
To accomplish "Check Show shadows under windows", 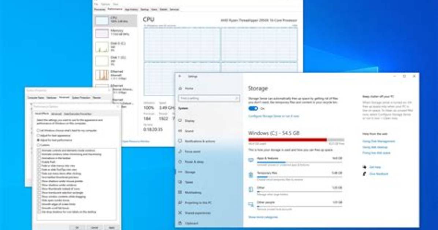I will pos(39,185).
